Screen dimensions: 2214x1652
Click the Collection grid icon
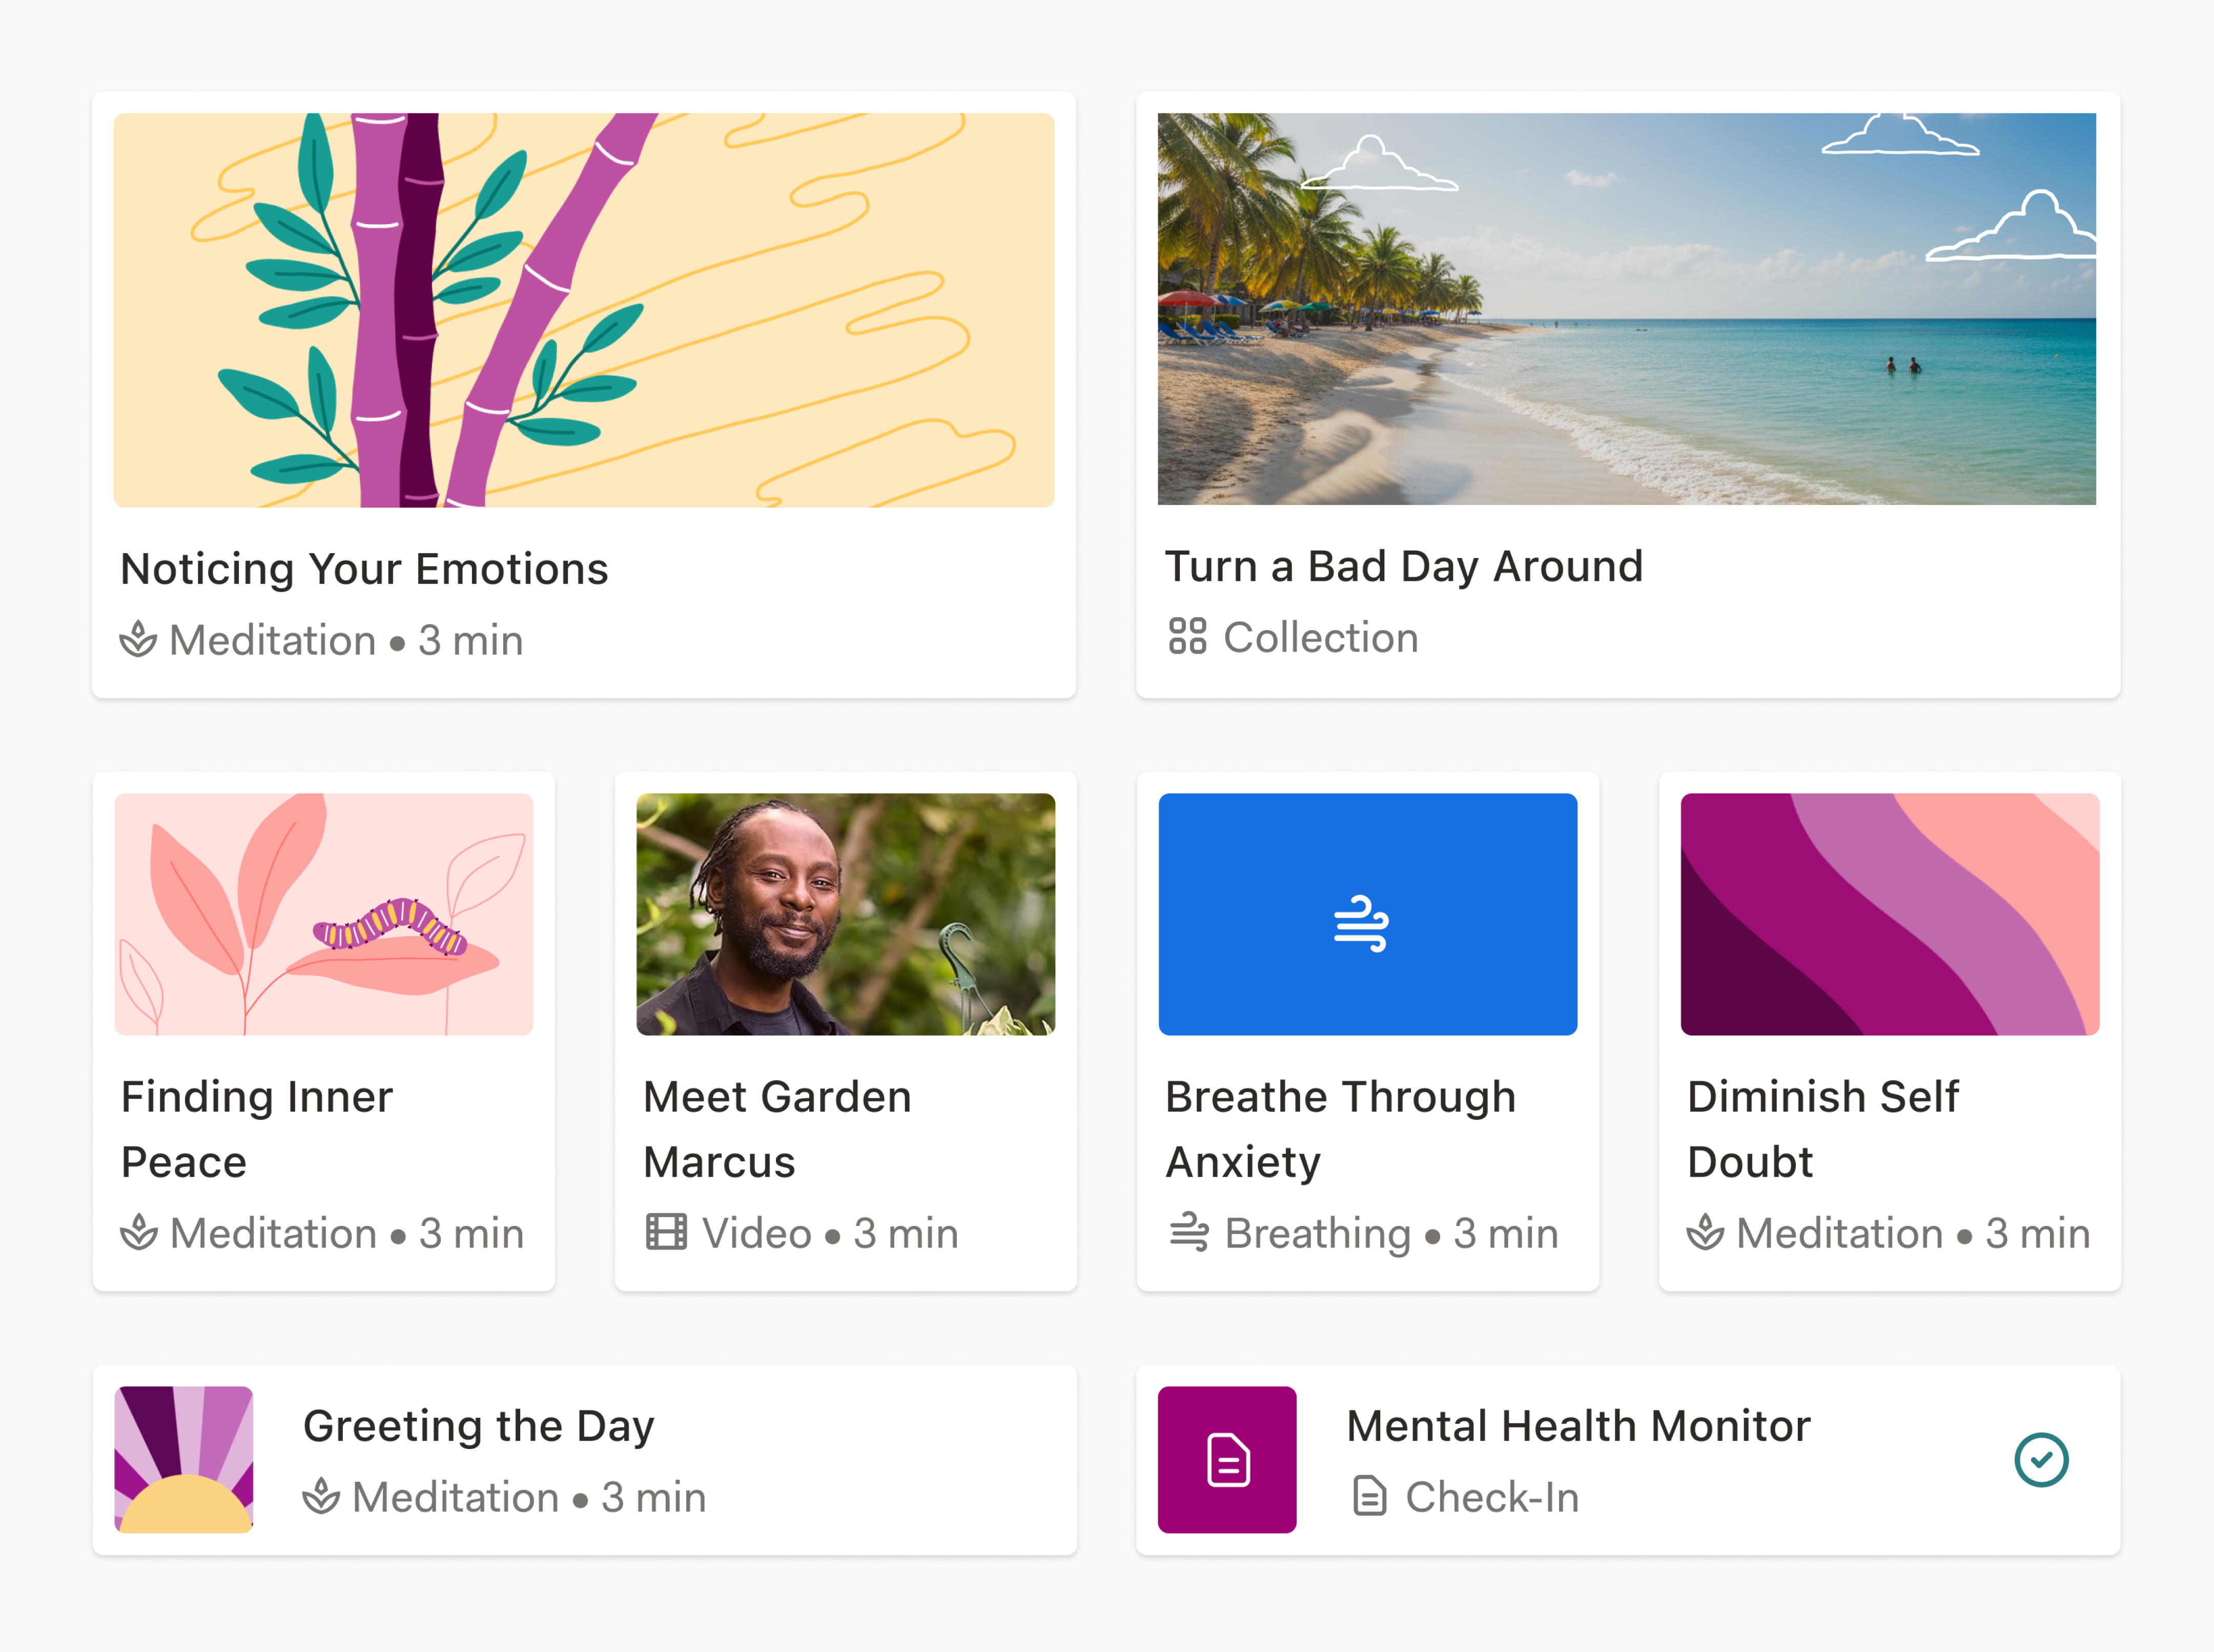tap(1186, 636)
